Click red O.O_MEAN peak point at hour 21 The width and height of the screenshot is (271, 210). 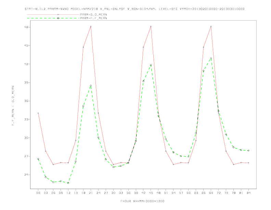(x=91, y=26)
